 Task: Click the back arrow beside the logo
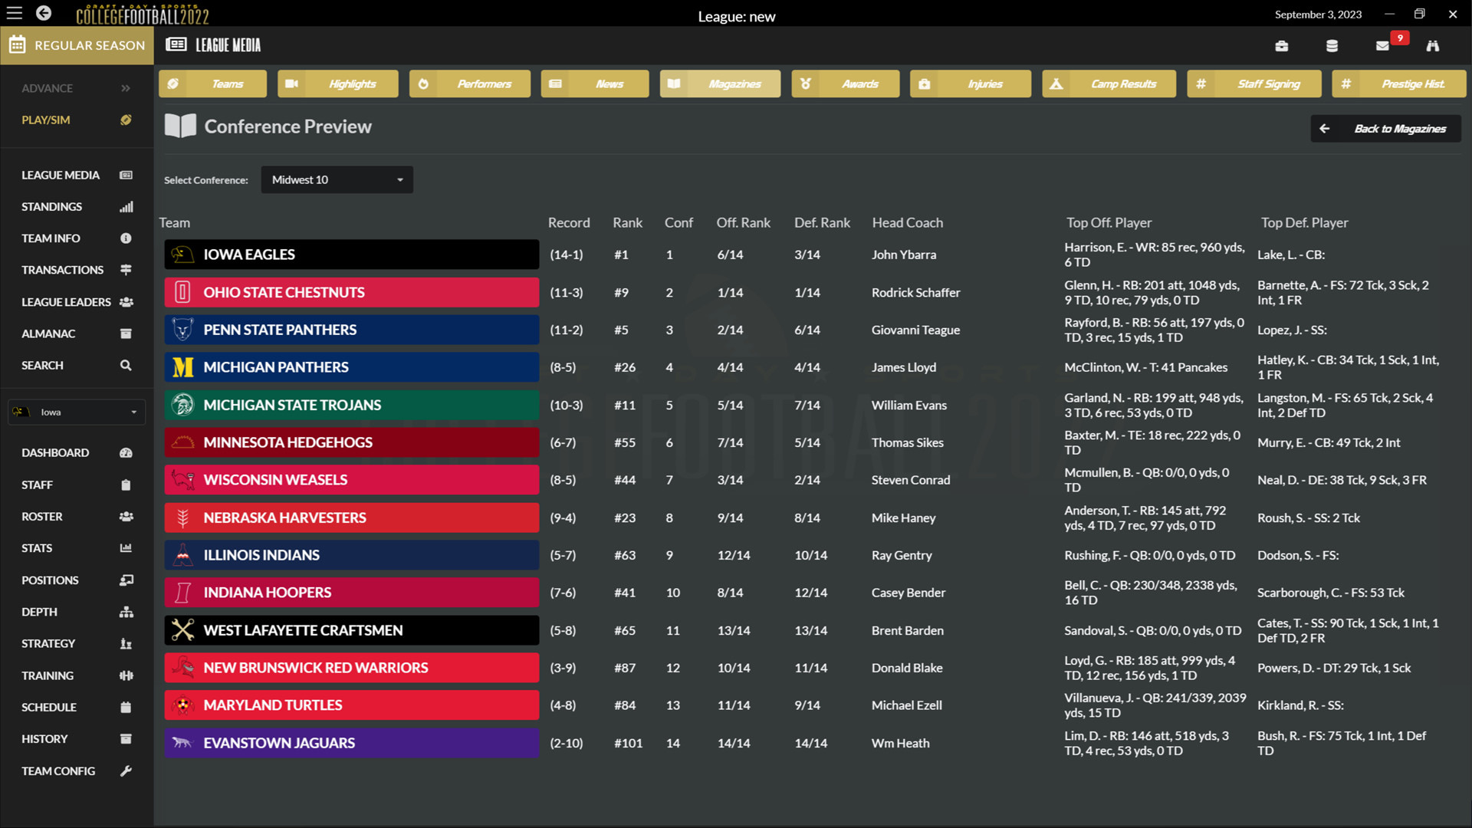click(43, 13)
